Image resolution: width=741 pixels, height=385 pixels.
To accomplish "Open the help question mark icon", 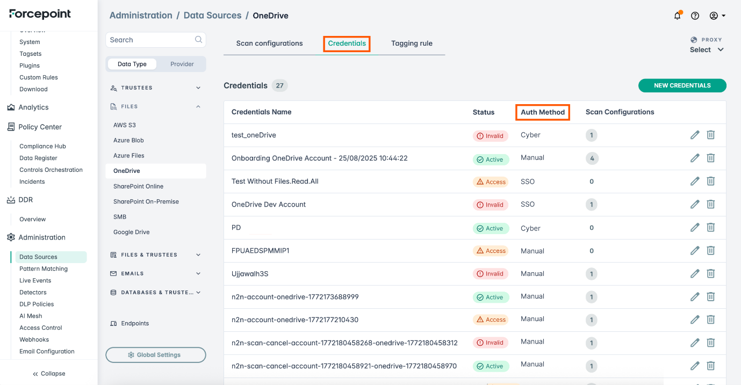I will [x=695, y=16].
